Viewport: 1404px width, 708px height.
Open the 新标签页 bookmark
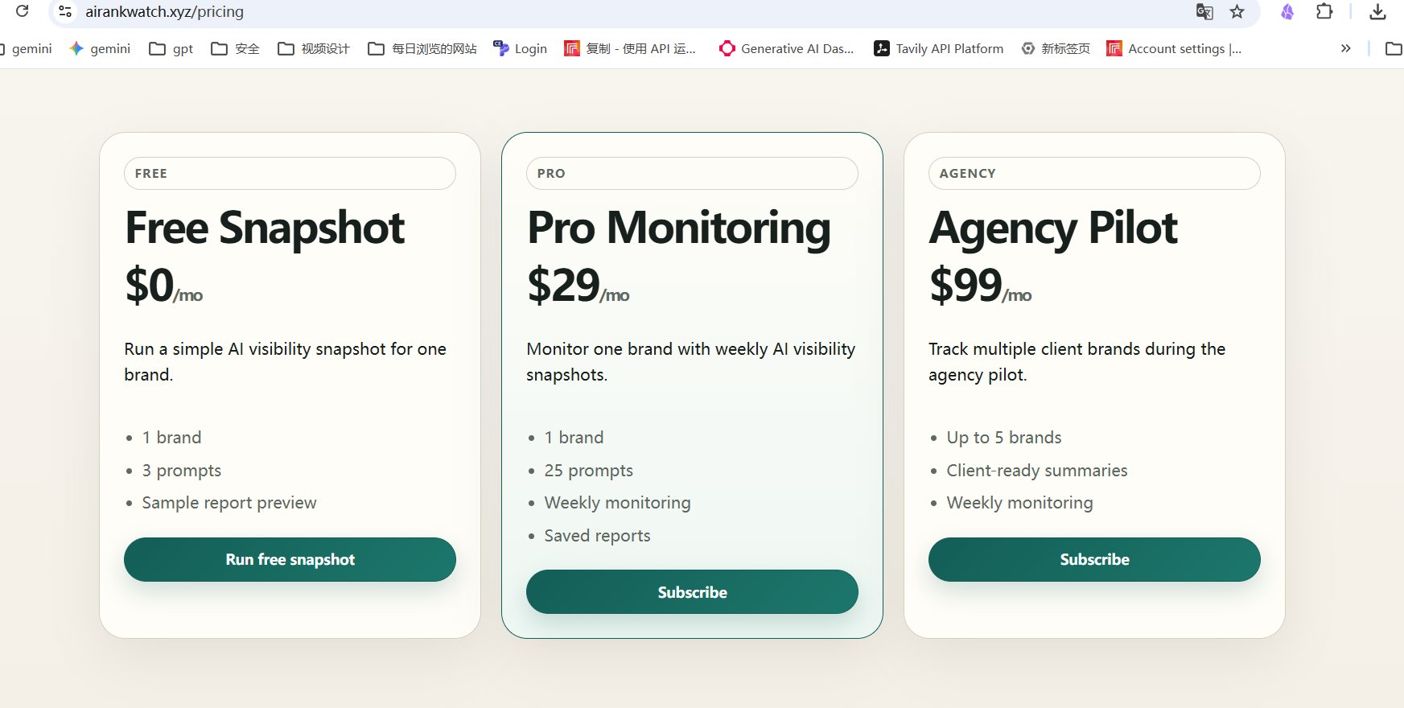[1056, 48]
